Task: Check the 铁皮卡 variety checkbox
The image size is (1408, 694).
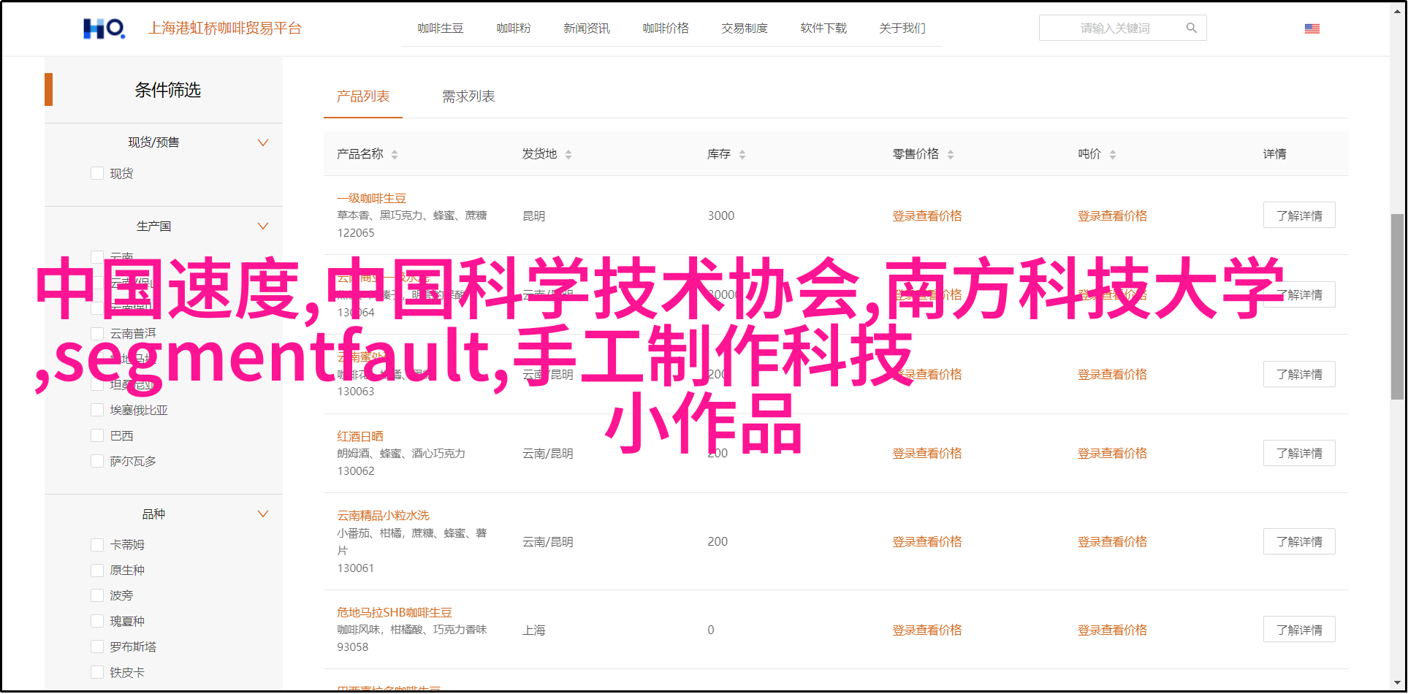Action: point(96,672)
